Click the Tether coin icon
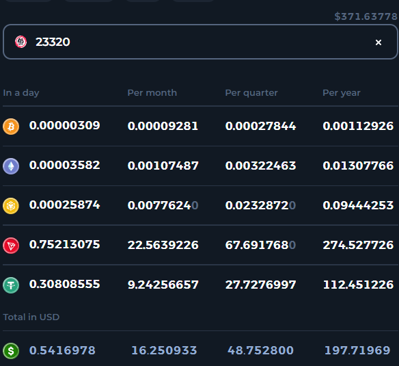 (11, 285)
